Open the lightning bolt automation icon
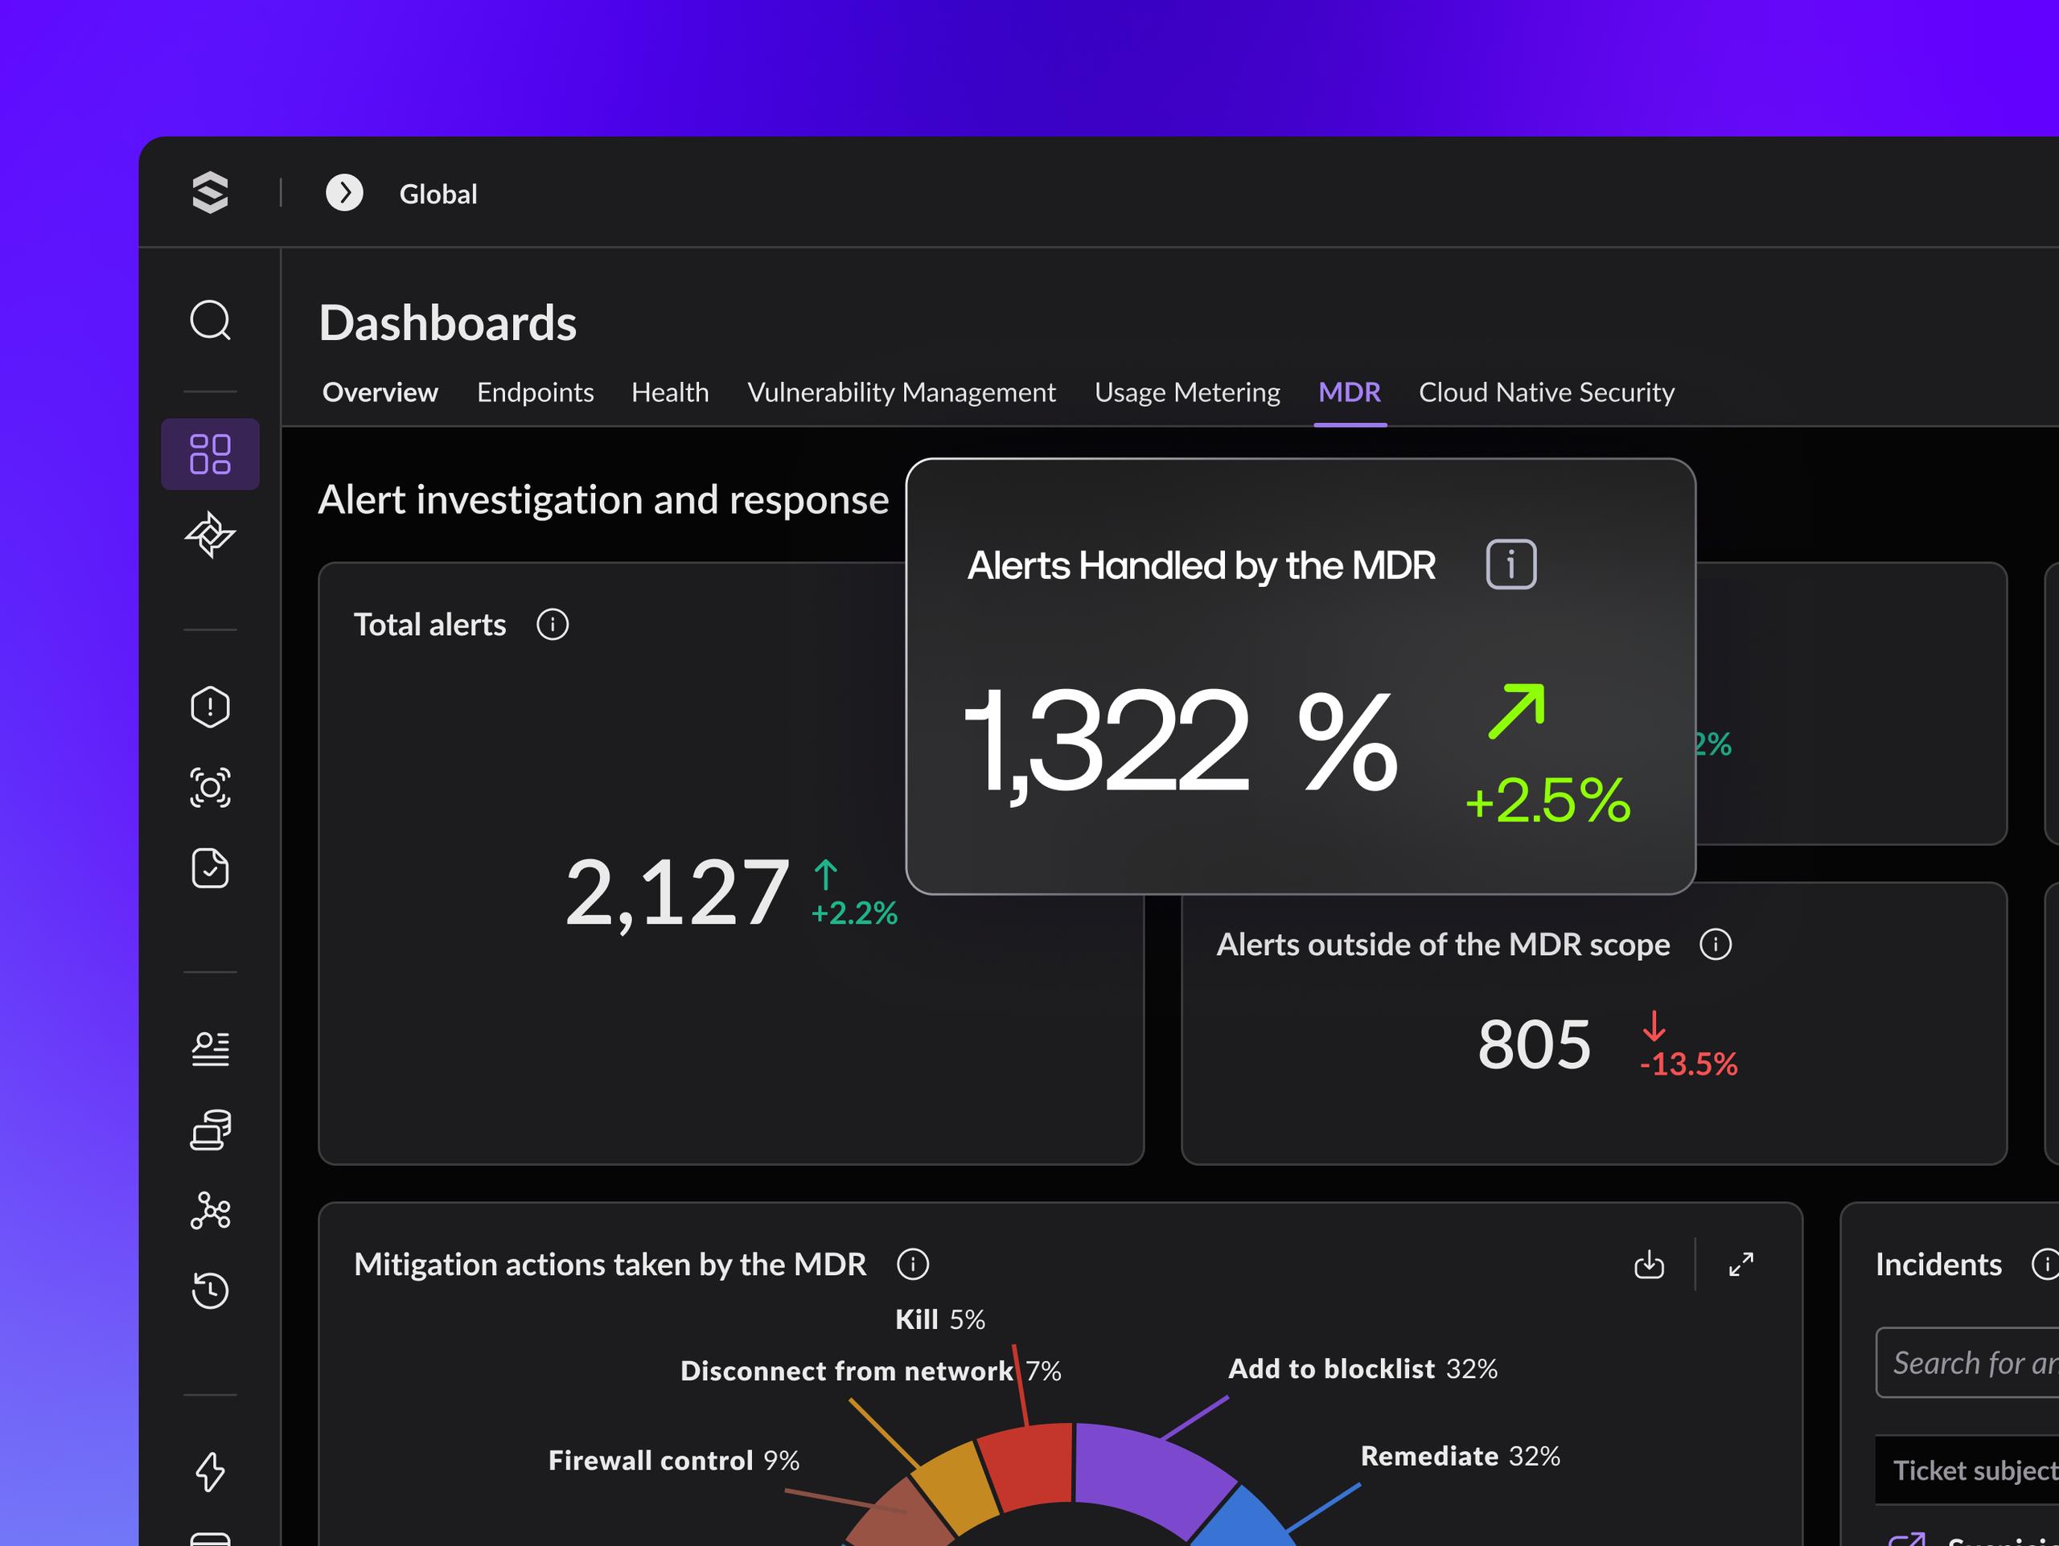The height and width of the screenshot is (1546, 2059). 211,1471
